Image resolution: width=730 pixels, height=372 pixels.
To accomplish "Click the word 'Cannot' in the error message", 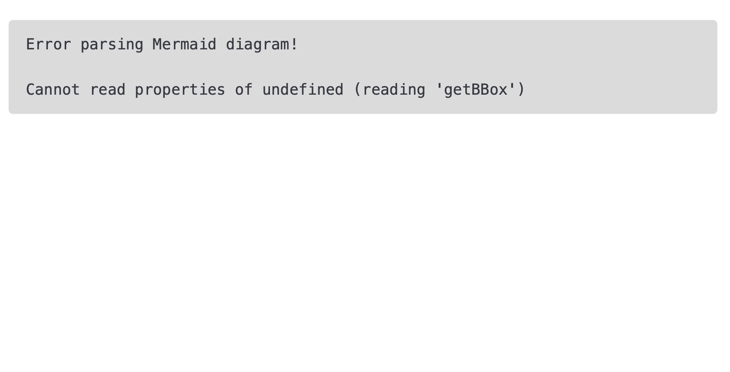I will (x=53, y=90).
